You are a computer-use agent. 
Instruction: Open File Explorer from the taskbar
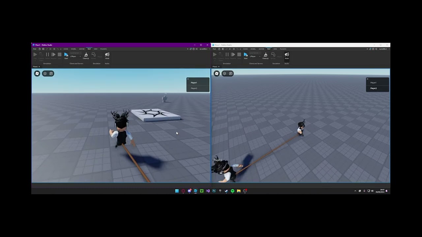pos(239,191)
